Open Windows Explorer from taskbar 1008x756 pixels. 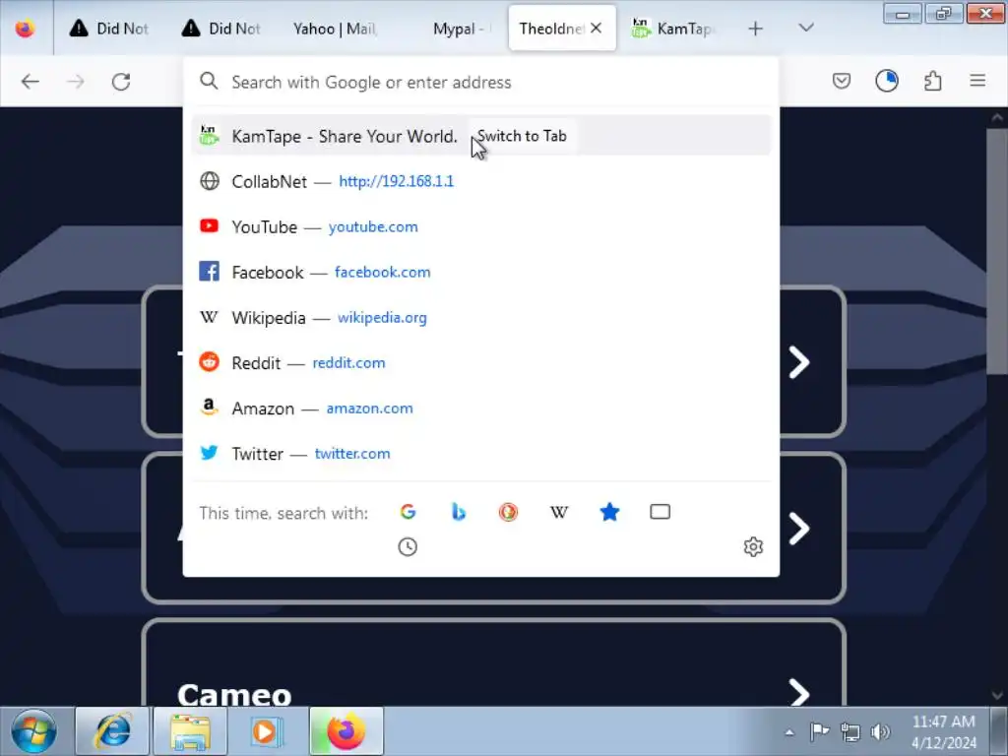190,731
